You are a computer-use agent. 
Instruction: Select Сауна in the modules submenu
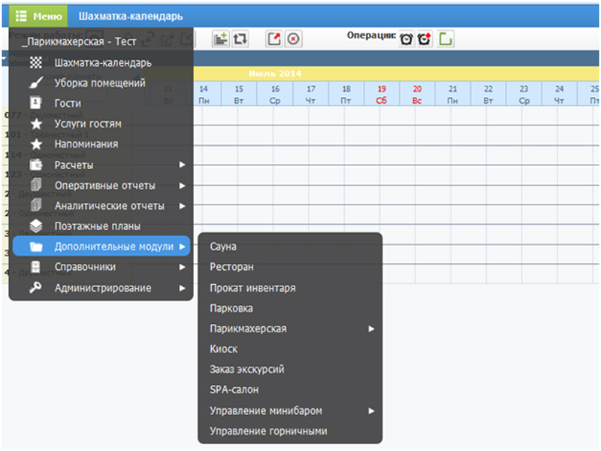click(x=223, y=247)
